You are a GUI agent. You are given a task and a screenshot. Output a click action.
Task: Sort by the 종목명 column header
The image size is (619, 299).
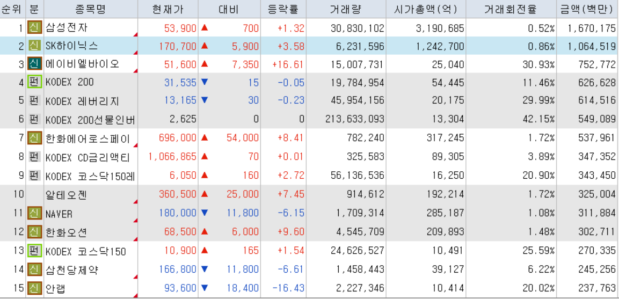pyautogui.click(x=90, y=9)
